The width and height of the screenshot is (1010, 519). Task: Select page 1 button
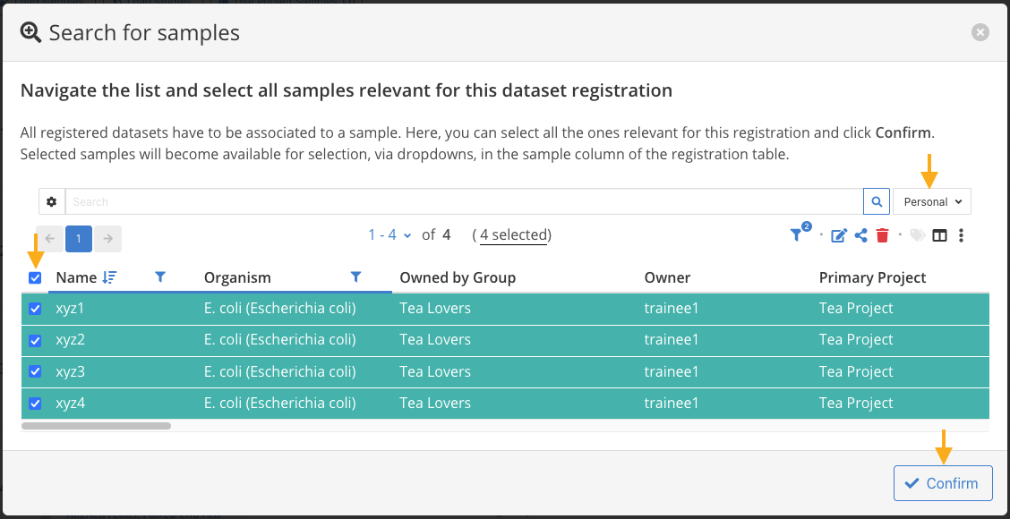[x=79, y=238]
